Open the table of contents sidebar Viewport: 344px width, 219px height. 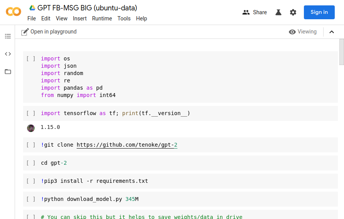8,36
